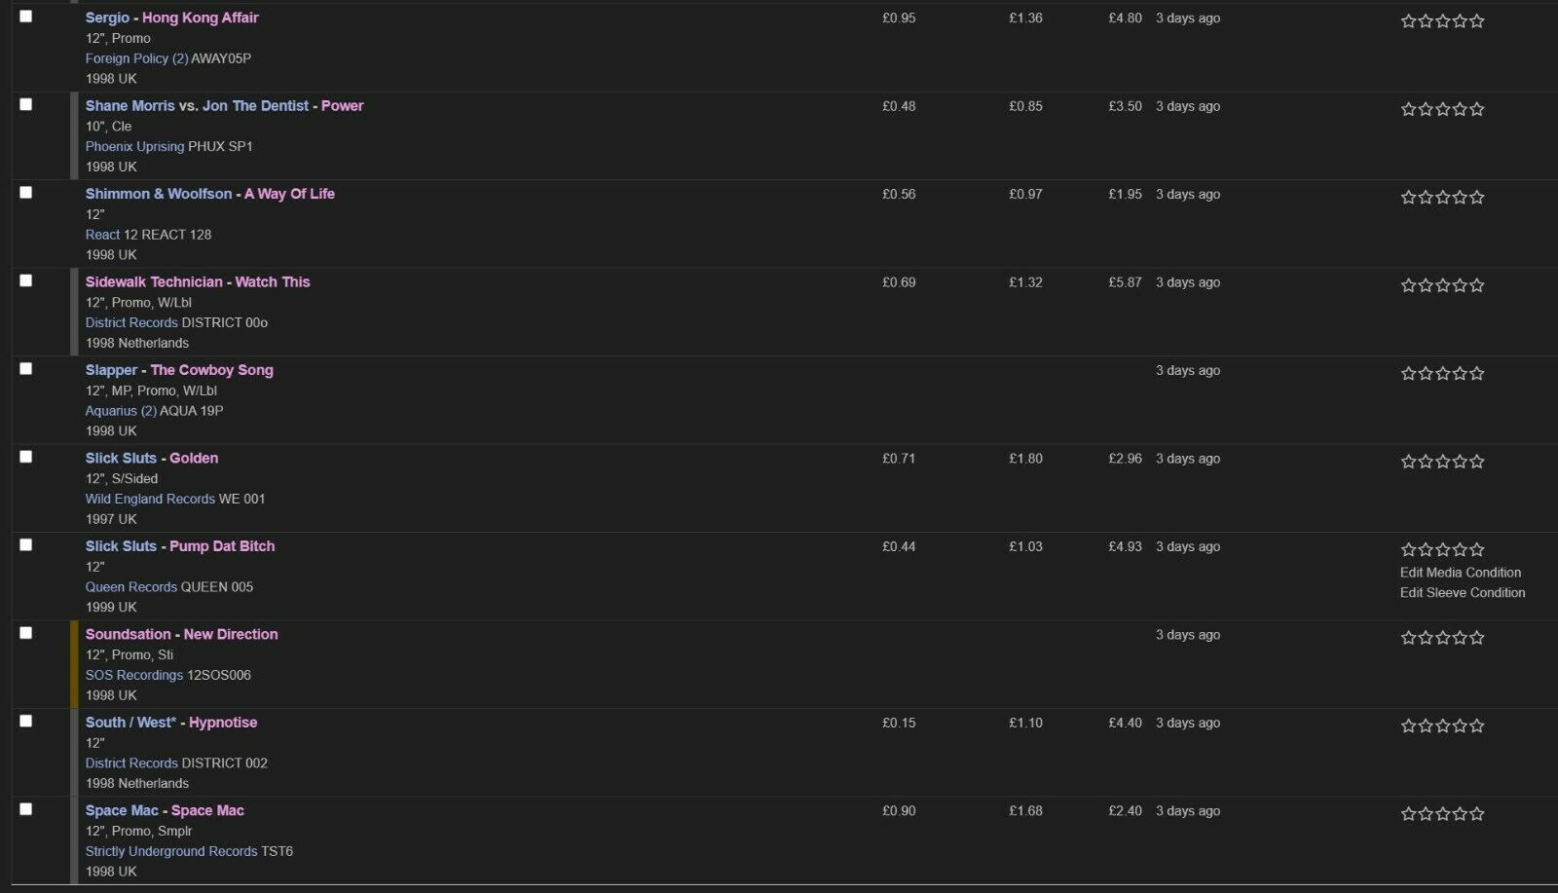Tick the checkbox for Sergio Hong Kong Affair
This screenshot has height=893, width=1558.
pyautogui.click(x=26, y=17)
